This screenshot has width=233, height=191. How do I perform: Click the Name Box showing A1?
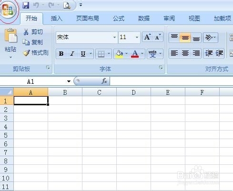click(x=33, y=81)
